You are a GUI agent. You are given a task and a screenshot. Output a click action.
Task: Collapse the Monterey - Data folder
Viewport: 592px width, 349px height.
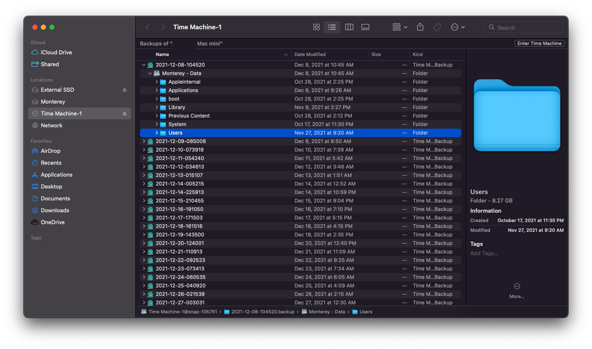[150, 73]
